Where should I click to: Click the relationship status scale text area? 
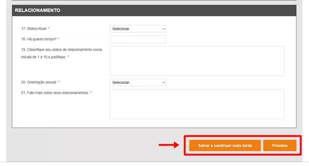pyautogui.click(x=197, y=61)
